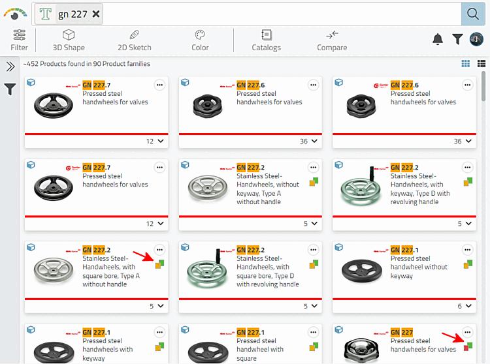This screenshot has height=364, width=490.
Task: Switch to list view
Action: tap(482, 64)
